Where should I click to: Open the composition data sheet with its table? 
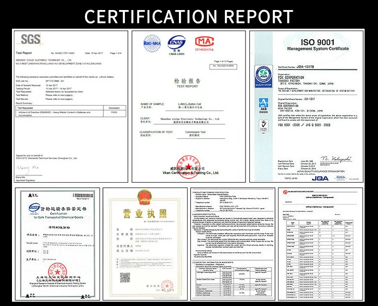point(233,244)
